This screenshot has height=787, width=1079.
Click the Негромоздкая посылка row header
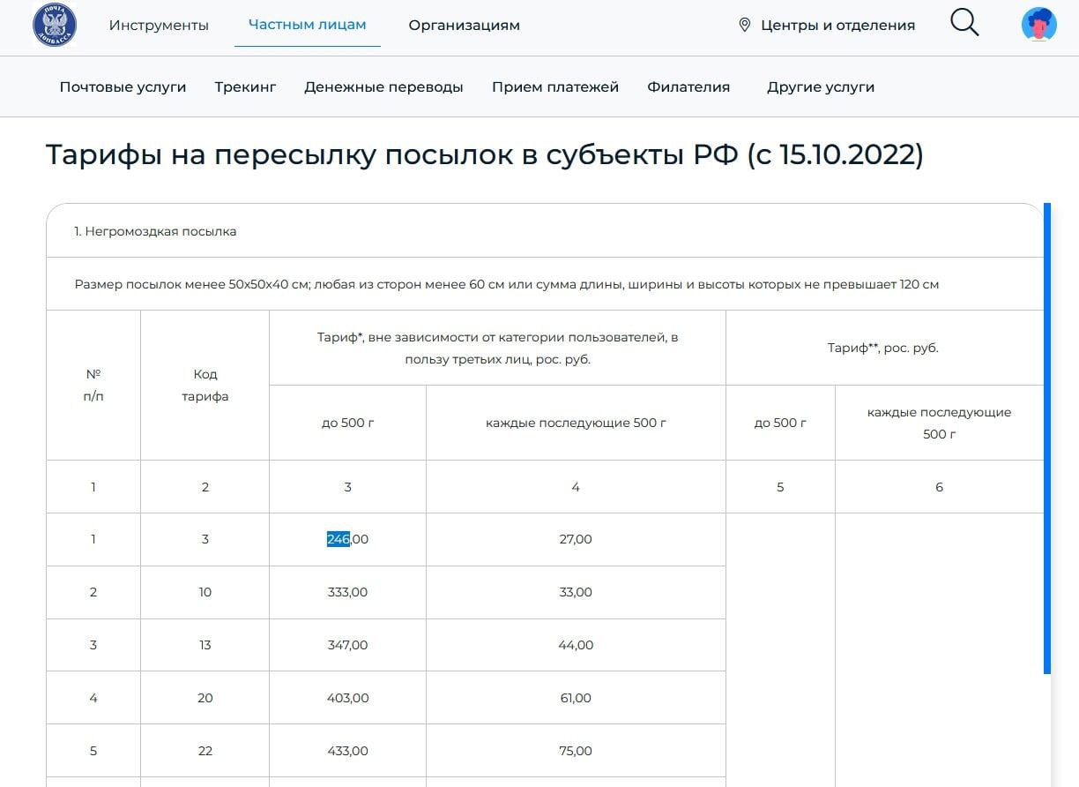tap(155, 231)
